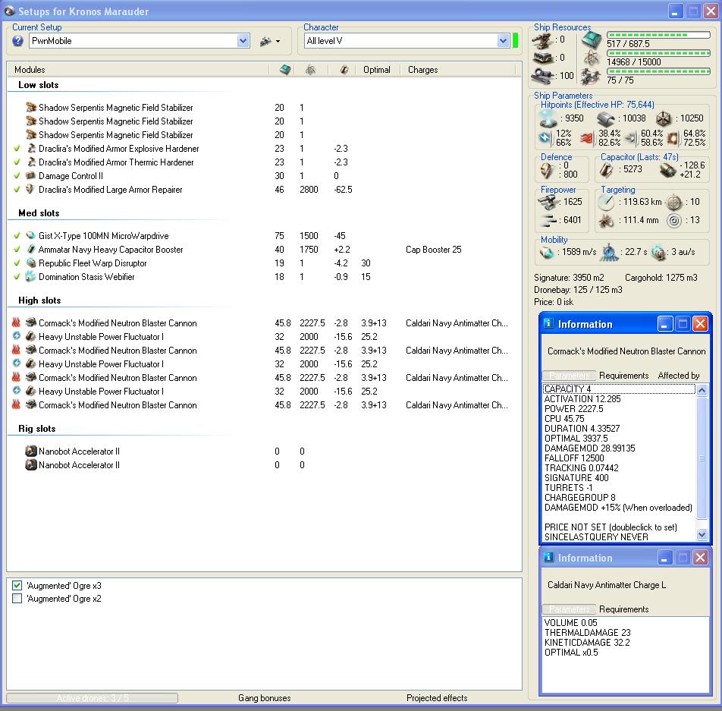Click the Dronebay: 125 / 125 m3 text
Viewport: 722px width, 711px height.
[x=578, y=290]
